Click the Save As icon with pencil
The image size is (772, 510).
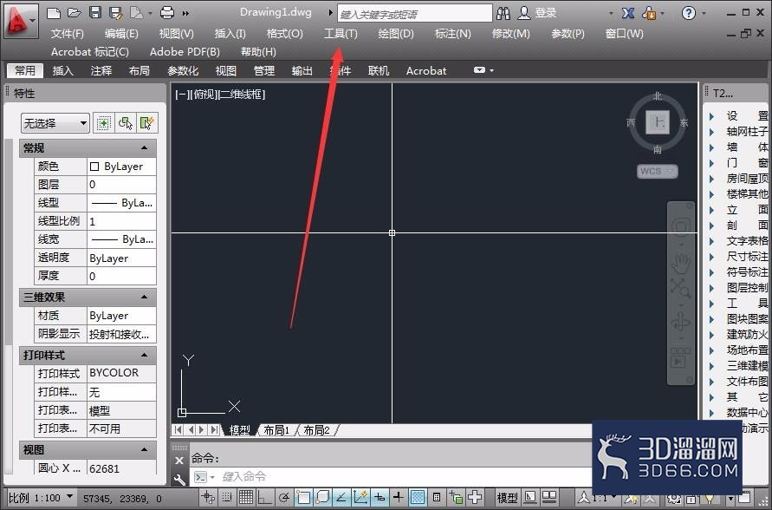[x=116, y=13]
